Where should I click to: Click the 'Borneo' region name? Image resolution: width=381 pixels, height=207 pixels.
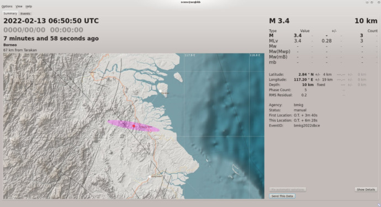10,45
